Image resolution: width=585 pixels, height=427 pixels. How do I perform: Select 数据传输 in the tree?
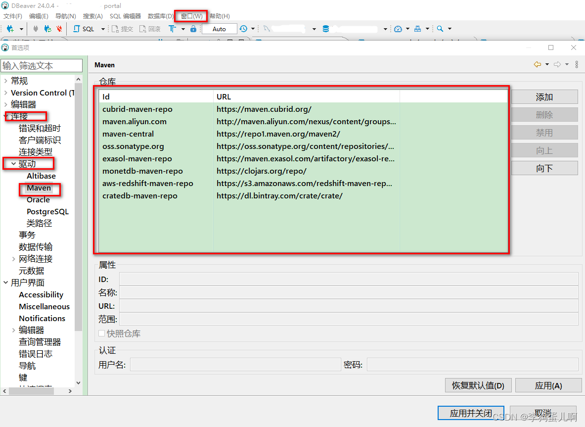(36, 247)
